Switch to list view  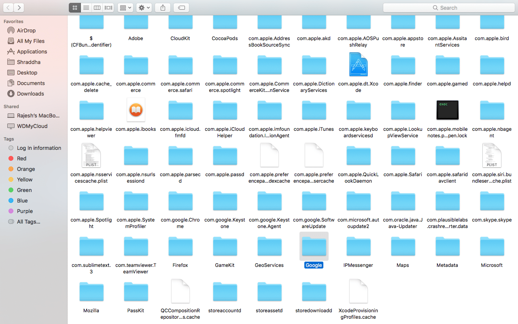86,8
